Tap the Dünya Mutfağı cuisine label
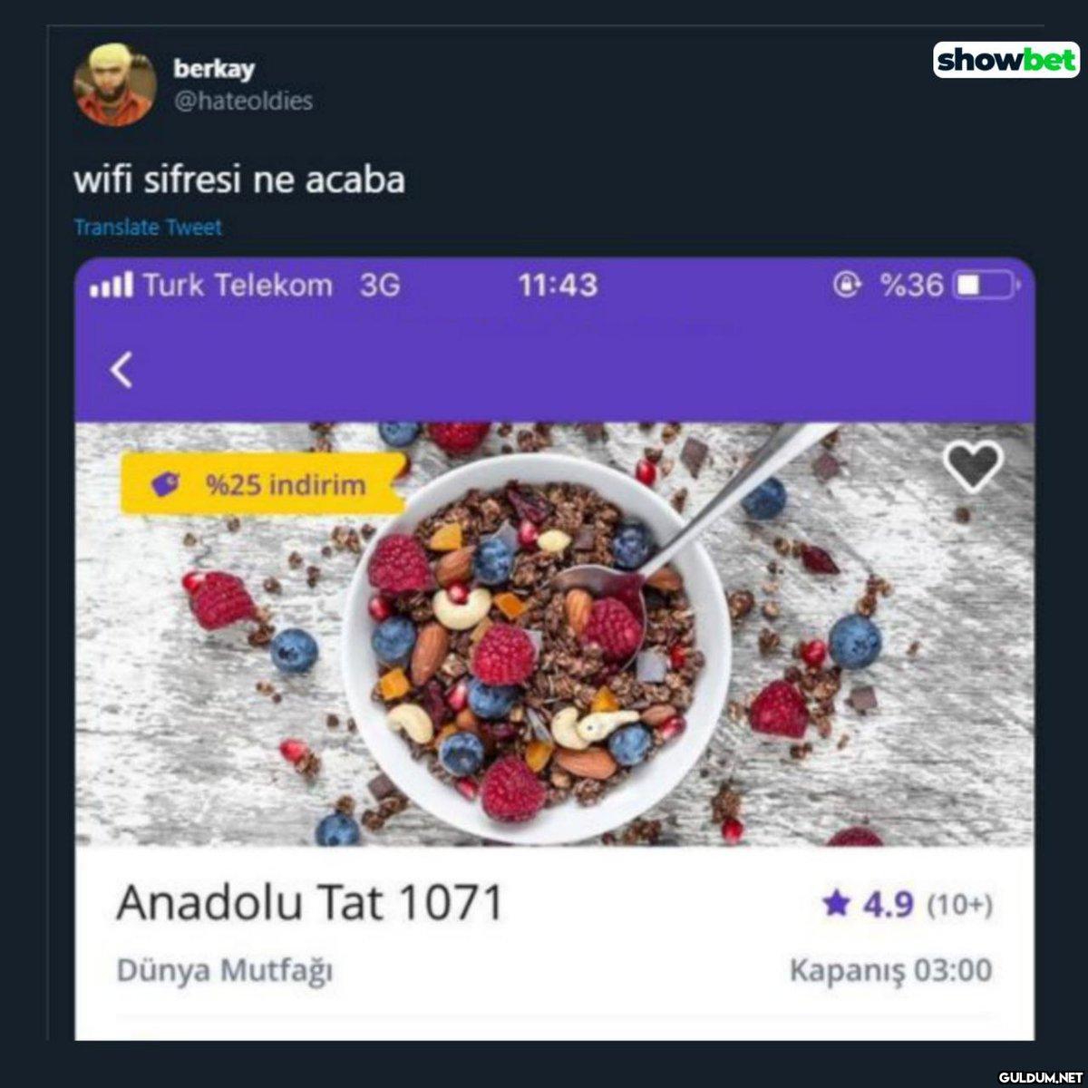The width and height of the screenshot is (1088, 1088). [x=225, y=971]
